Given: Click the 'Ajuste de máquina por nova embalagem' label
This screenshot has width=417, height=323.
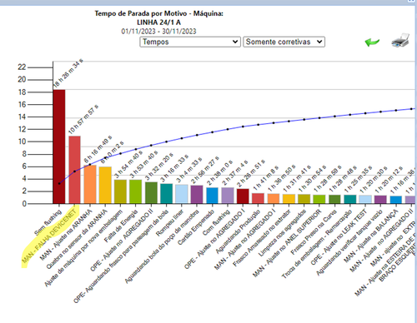Looking at the screenshot, I should (83, 248).
